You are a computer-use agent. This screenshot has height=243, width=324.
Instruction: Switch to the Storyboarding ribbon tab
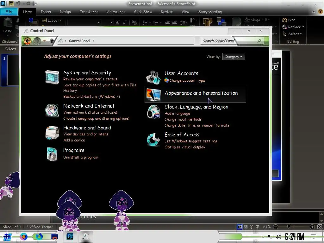click(x=210, y=12)
